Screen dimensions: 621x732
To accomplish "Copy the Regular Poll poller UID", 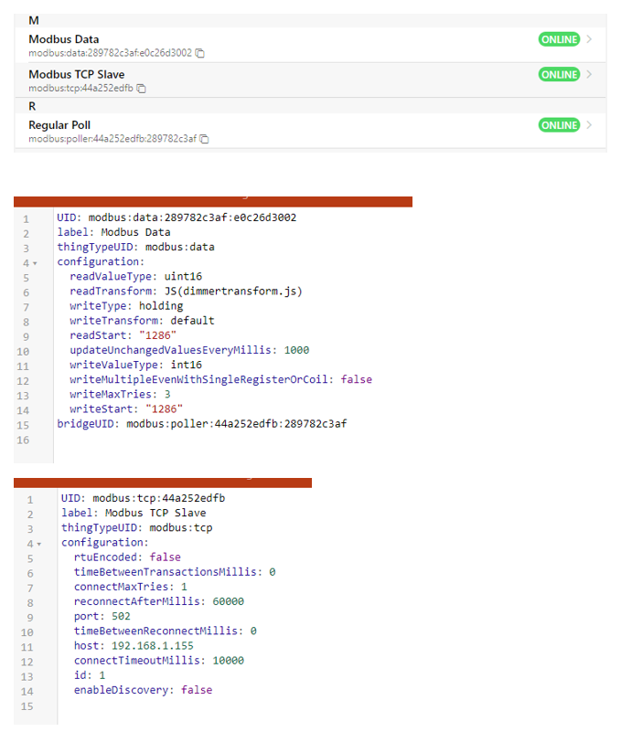I will pos(204,140).
